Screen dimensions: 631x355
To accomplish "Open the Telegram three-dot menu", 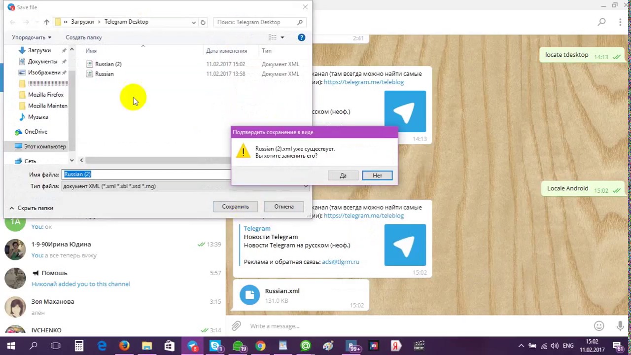I will pos(621,22).
